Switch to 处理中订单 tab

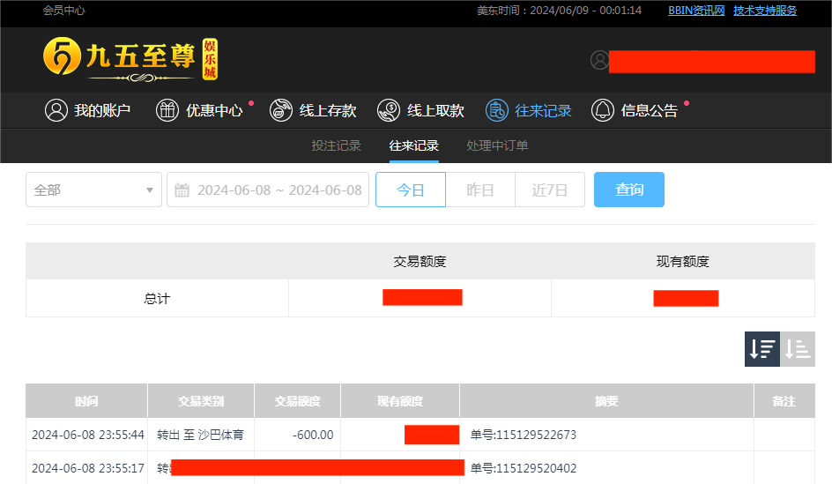pyautogui.click(x=497, y=145)
